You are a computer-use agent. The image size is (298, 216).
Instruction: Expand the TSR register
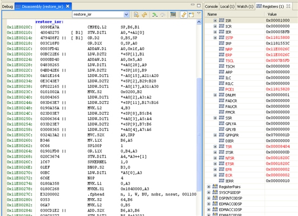click(x=215, y=147)
